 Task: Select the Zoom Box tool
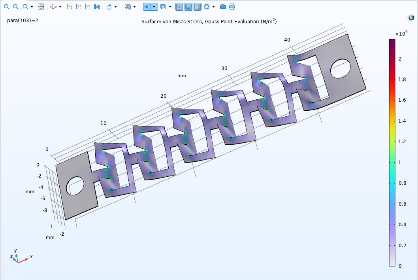pyautogui.click(x=25, y=6)
